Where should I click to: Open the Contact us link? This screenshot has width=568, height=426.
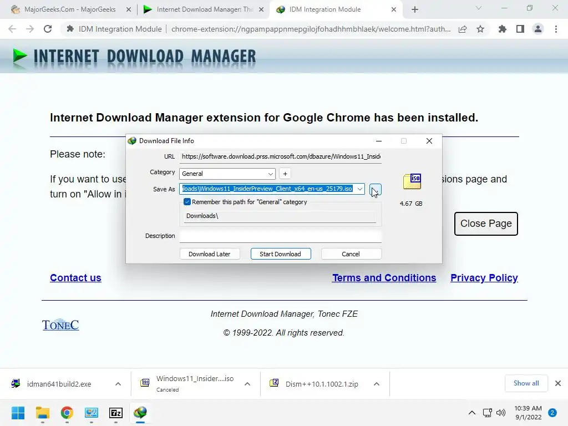[x=75, y=278]
